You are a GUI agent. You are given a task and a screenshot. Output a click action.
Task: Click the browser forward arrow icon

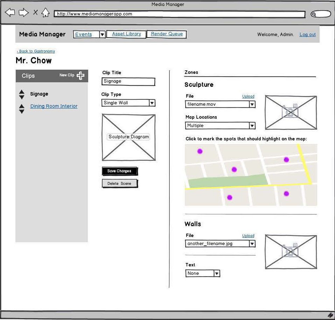23,13
